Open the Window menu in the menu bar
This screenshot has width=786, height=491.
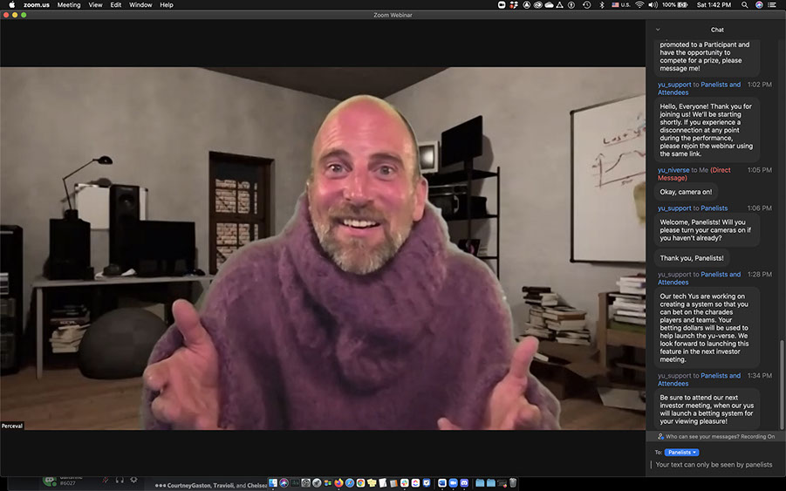(x=140, y=5)
